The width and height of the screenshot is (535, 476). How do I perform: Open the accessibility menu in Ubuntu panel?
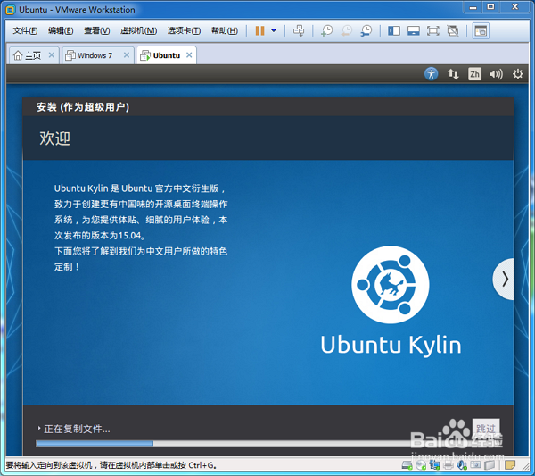(432, 74)
